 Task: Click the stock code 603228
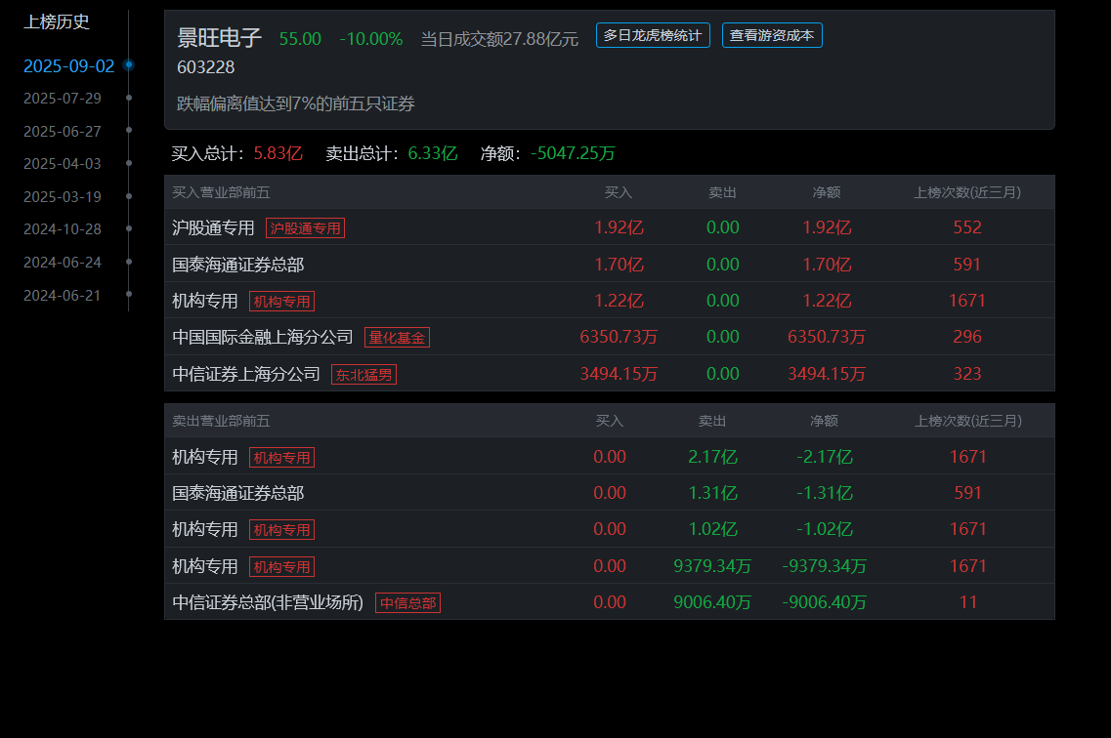click(205, 67)
